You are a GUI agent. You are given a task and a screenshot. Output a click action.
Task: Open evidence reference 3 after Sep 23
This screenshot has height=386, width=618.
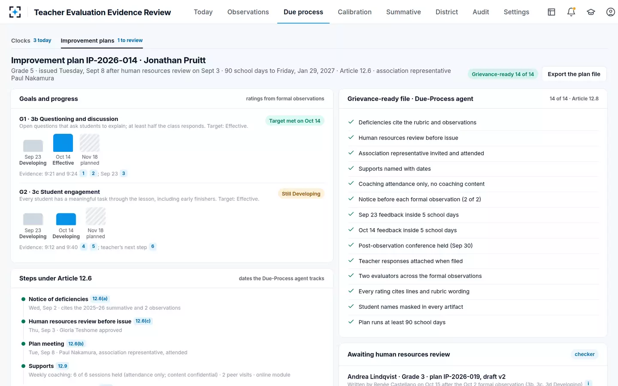[x=124, y=173]
